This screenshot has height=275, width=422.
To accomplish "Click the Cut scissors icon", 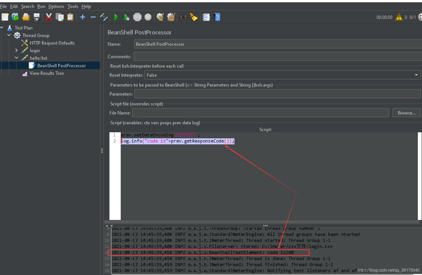I will (x=49, y=17).
